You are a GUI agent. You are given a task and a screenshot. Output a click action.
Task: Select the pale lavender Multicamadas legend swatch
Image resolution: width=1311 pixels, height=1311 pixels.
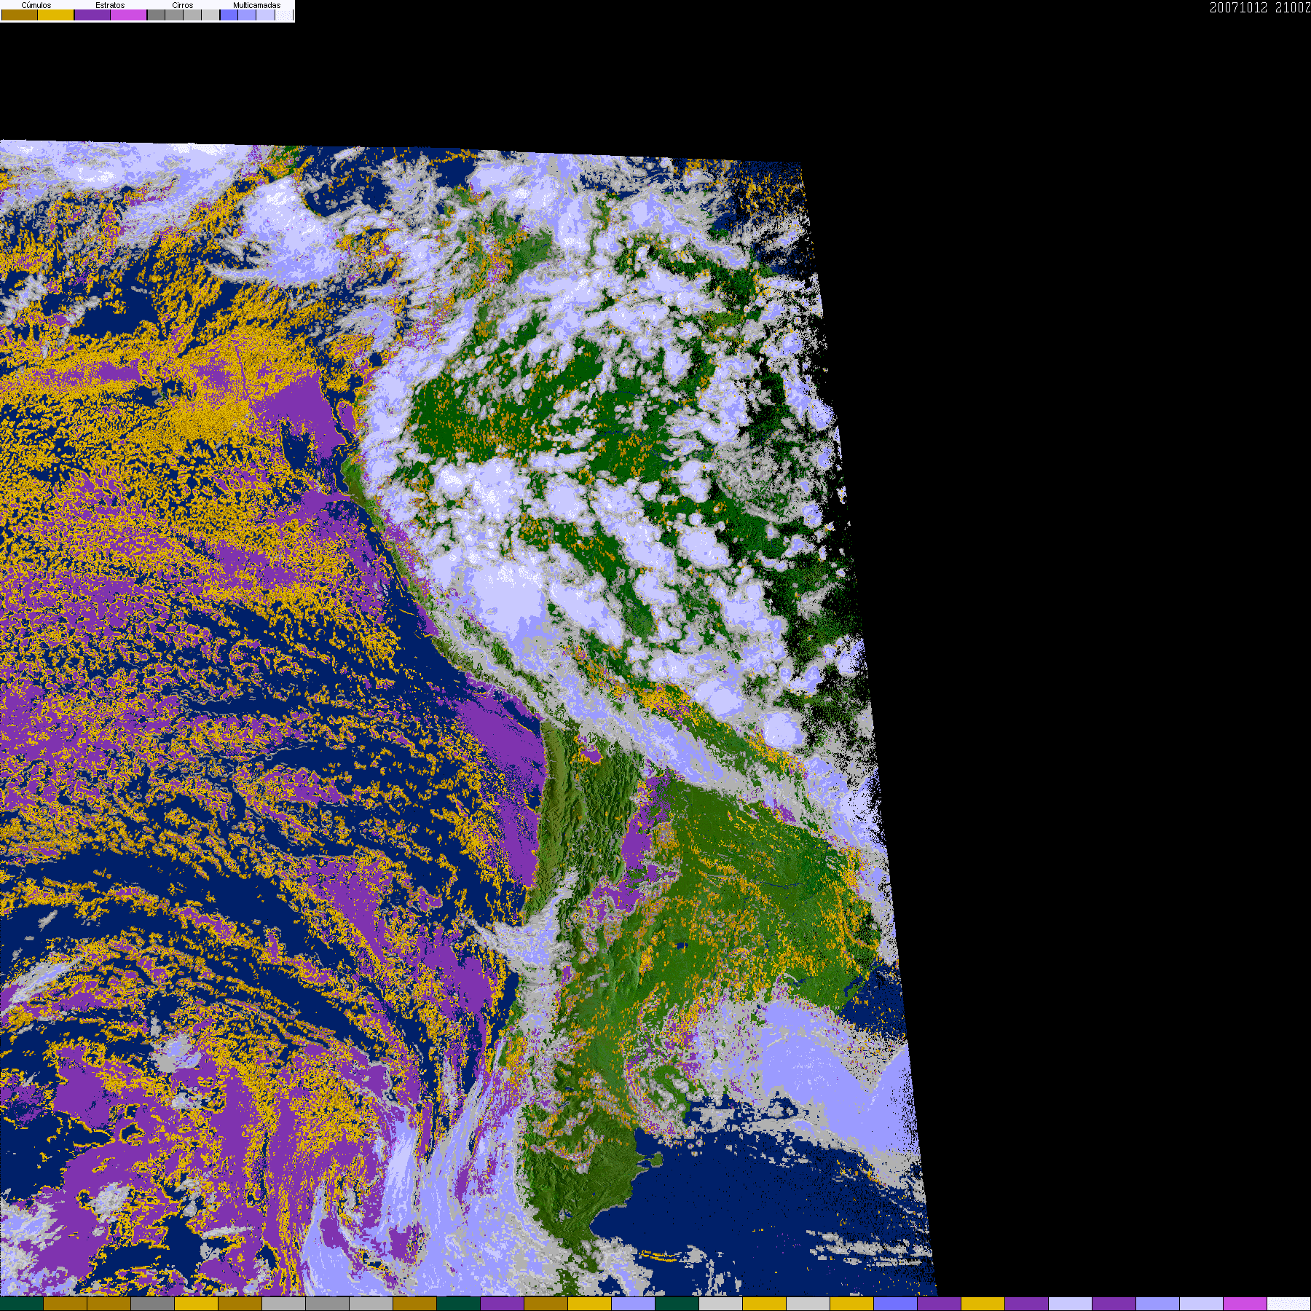tap(266, 15)
